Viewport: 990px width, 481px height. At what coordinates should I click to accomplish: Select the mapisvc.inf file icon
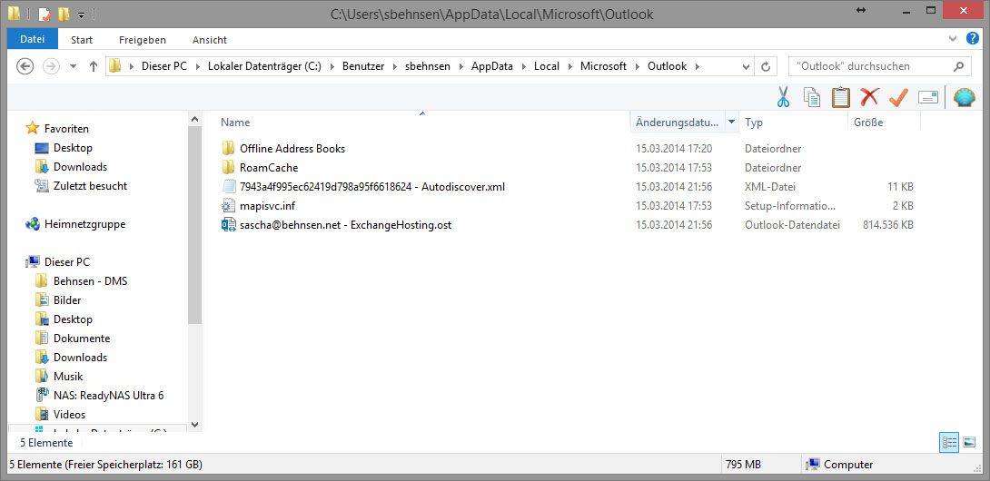229,206
